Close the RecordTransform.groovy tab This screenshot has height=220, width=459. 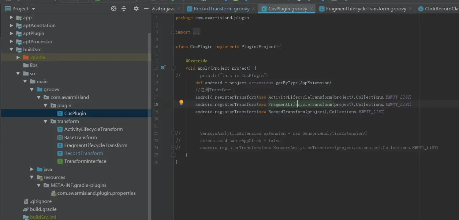[x=254, y=9]
